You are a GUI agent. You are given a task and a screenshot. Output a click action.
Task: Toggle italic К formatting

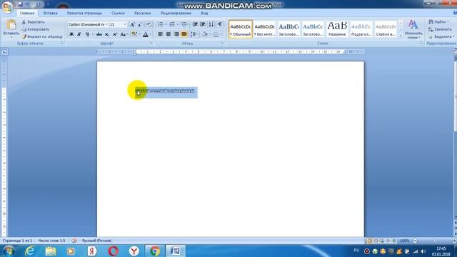(x=79, y=34)
